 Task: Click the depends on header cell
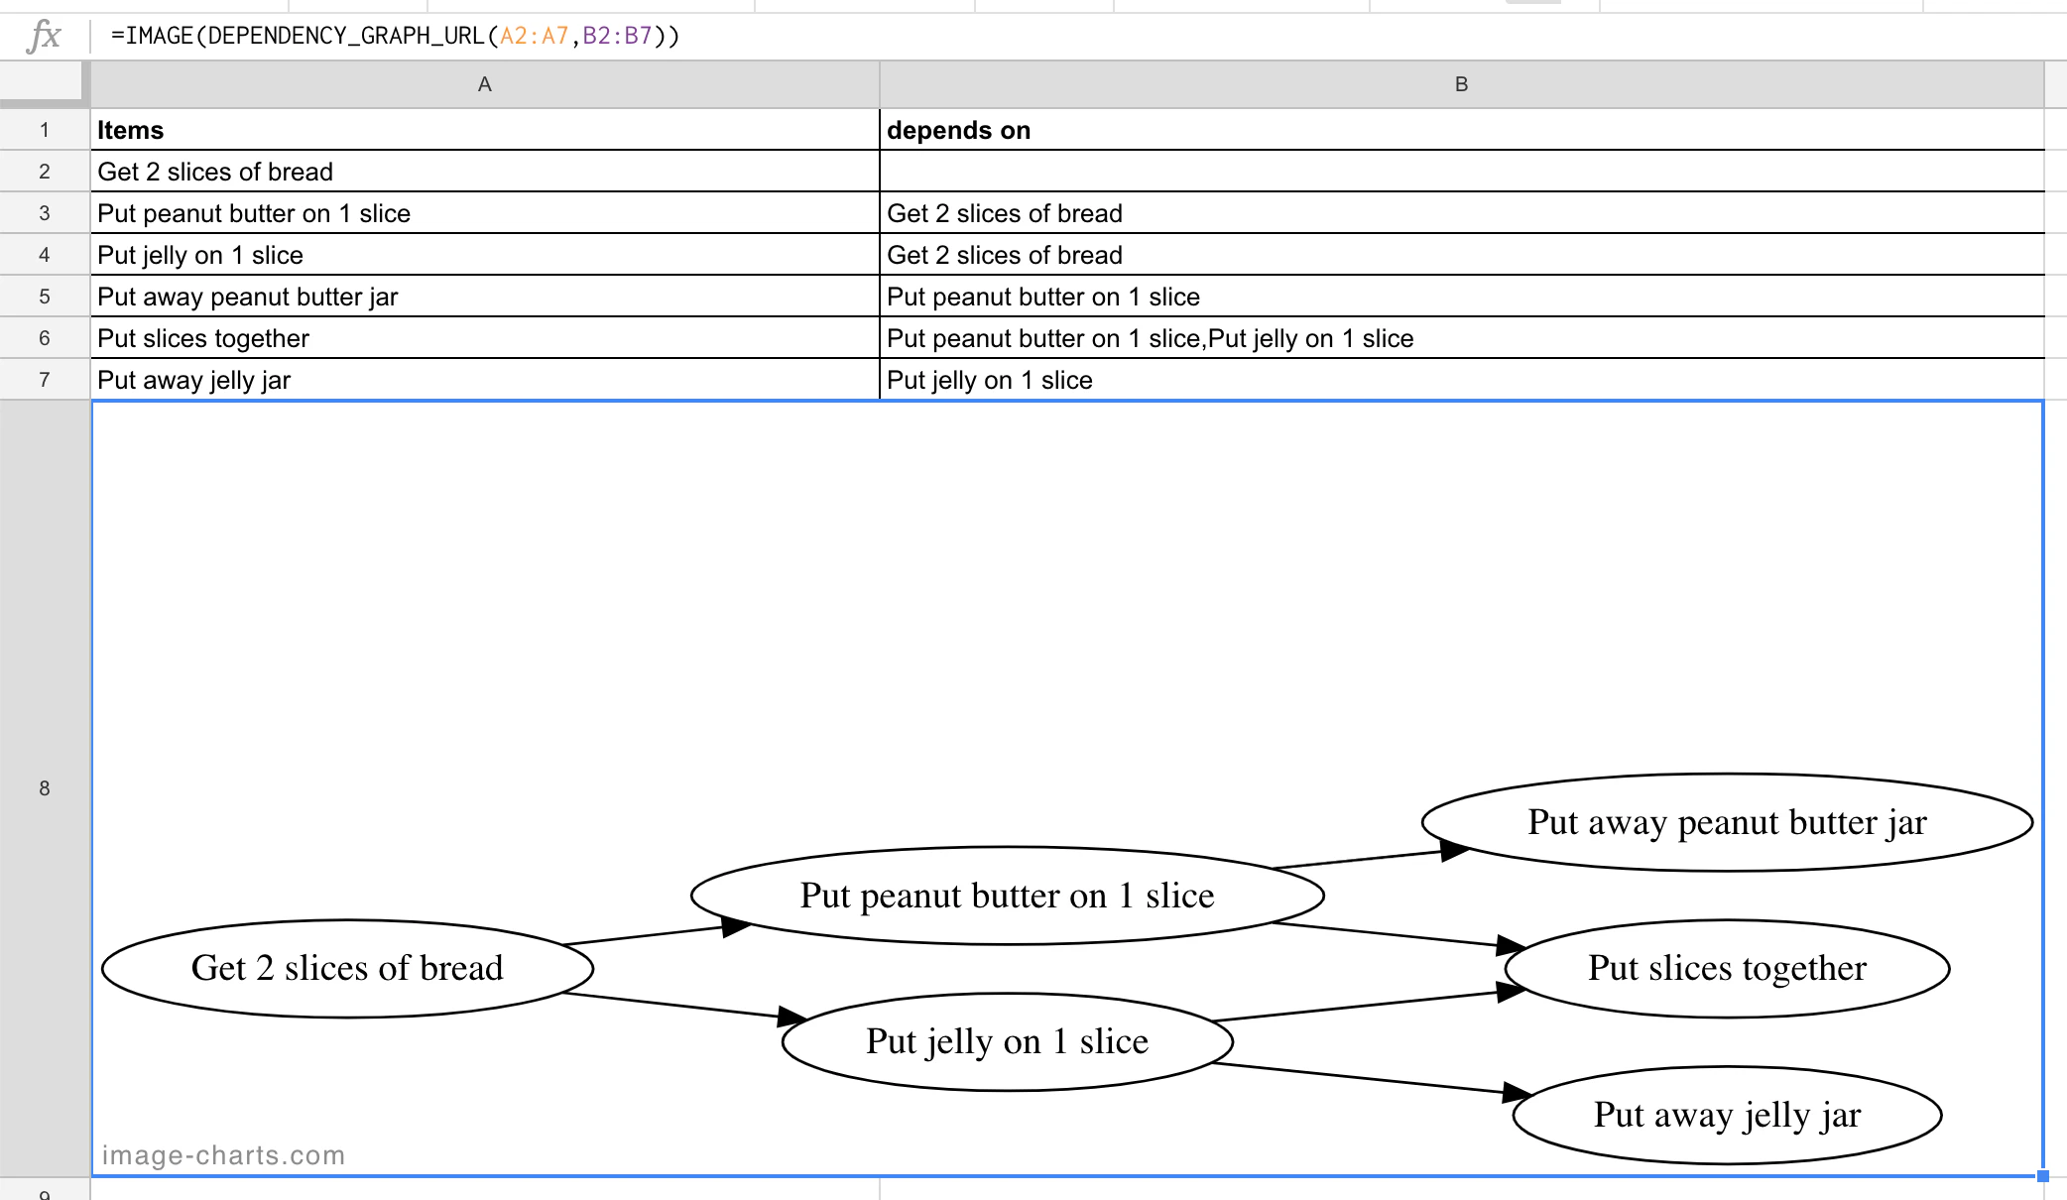pos(1190,130)
